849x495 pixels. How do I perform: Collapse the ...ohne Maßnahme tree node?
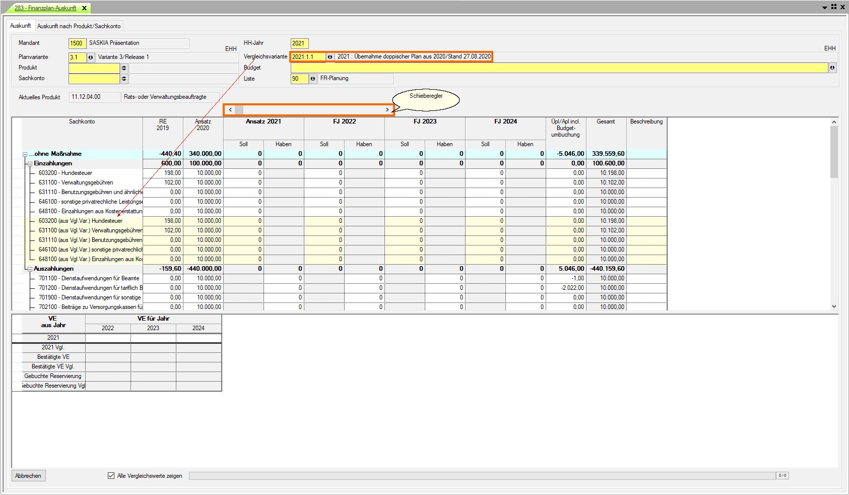click(x=25, y=154)
